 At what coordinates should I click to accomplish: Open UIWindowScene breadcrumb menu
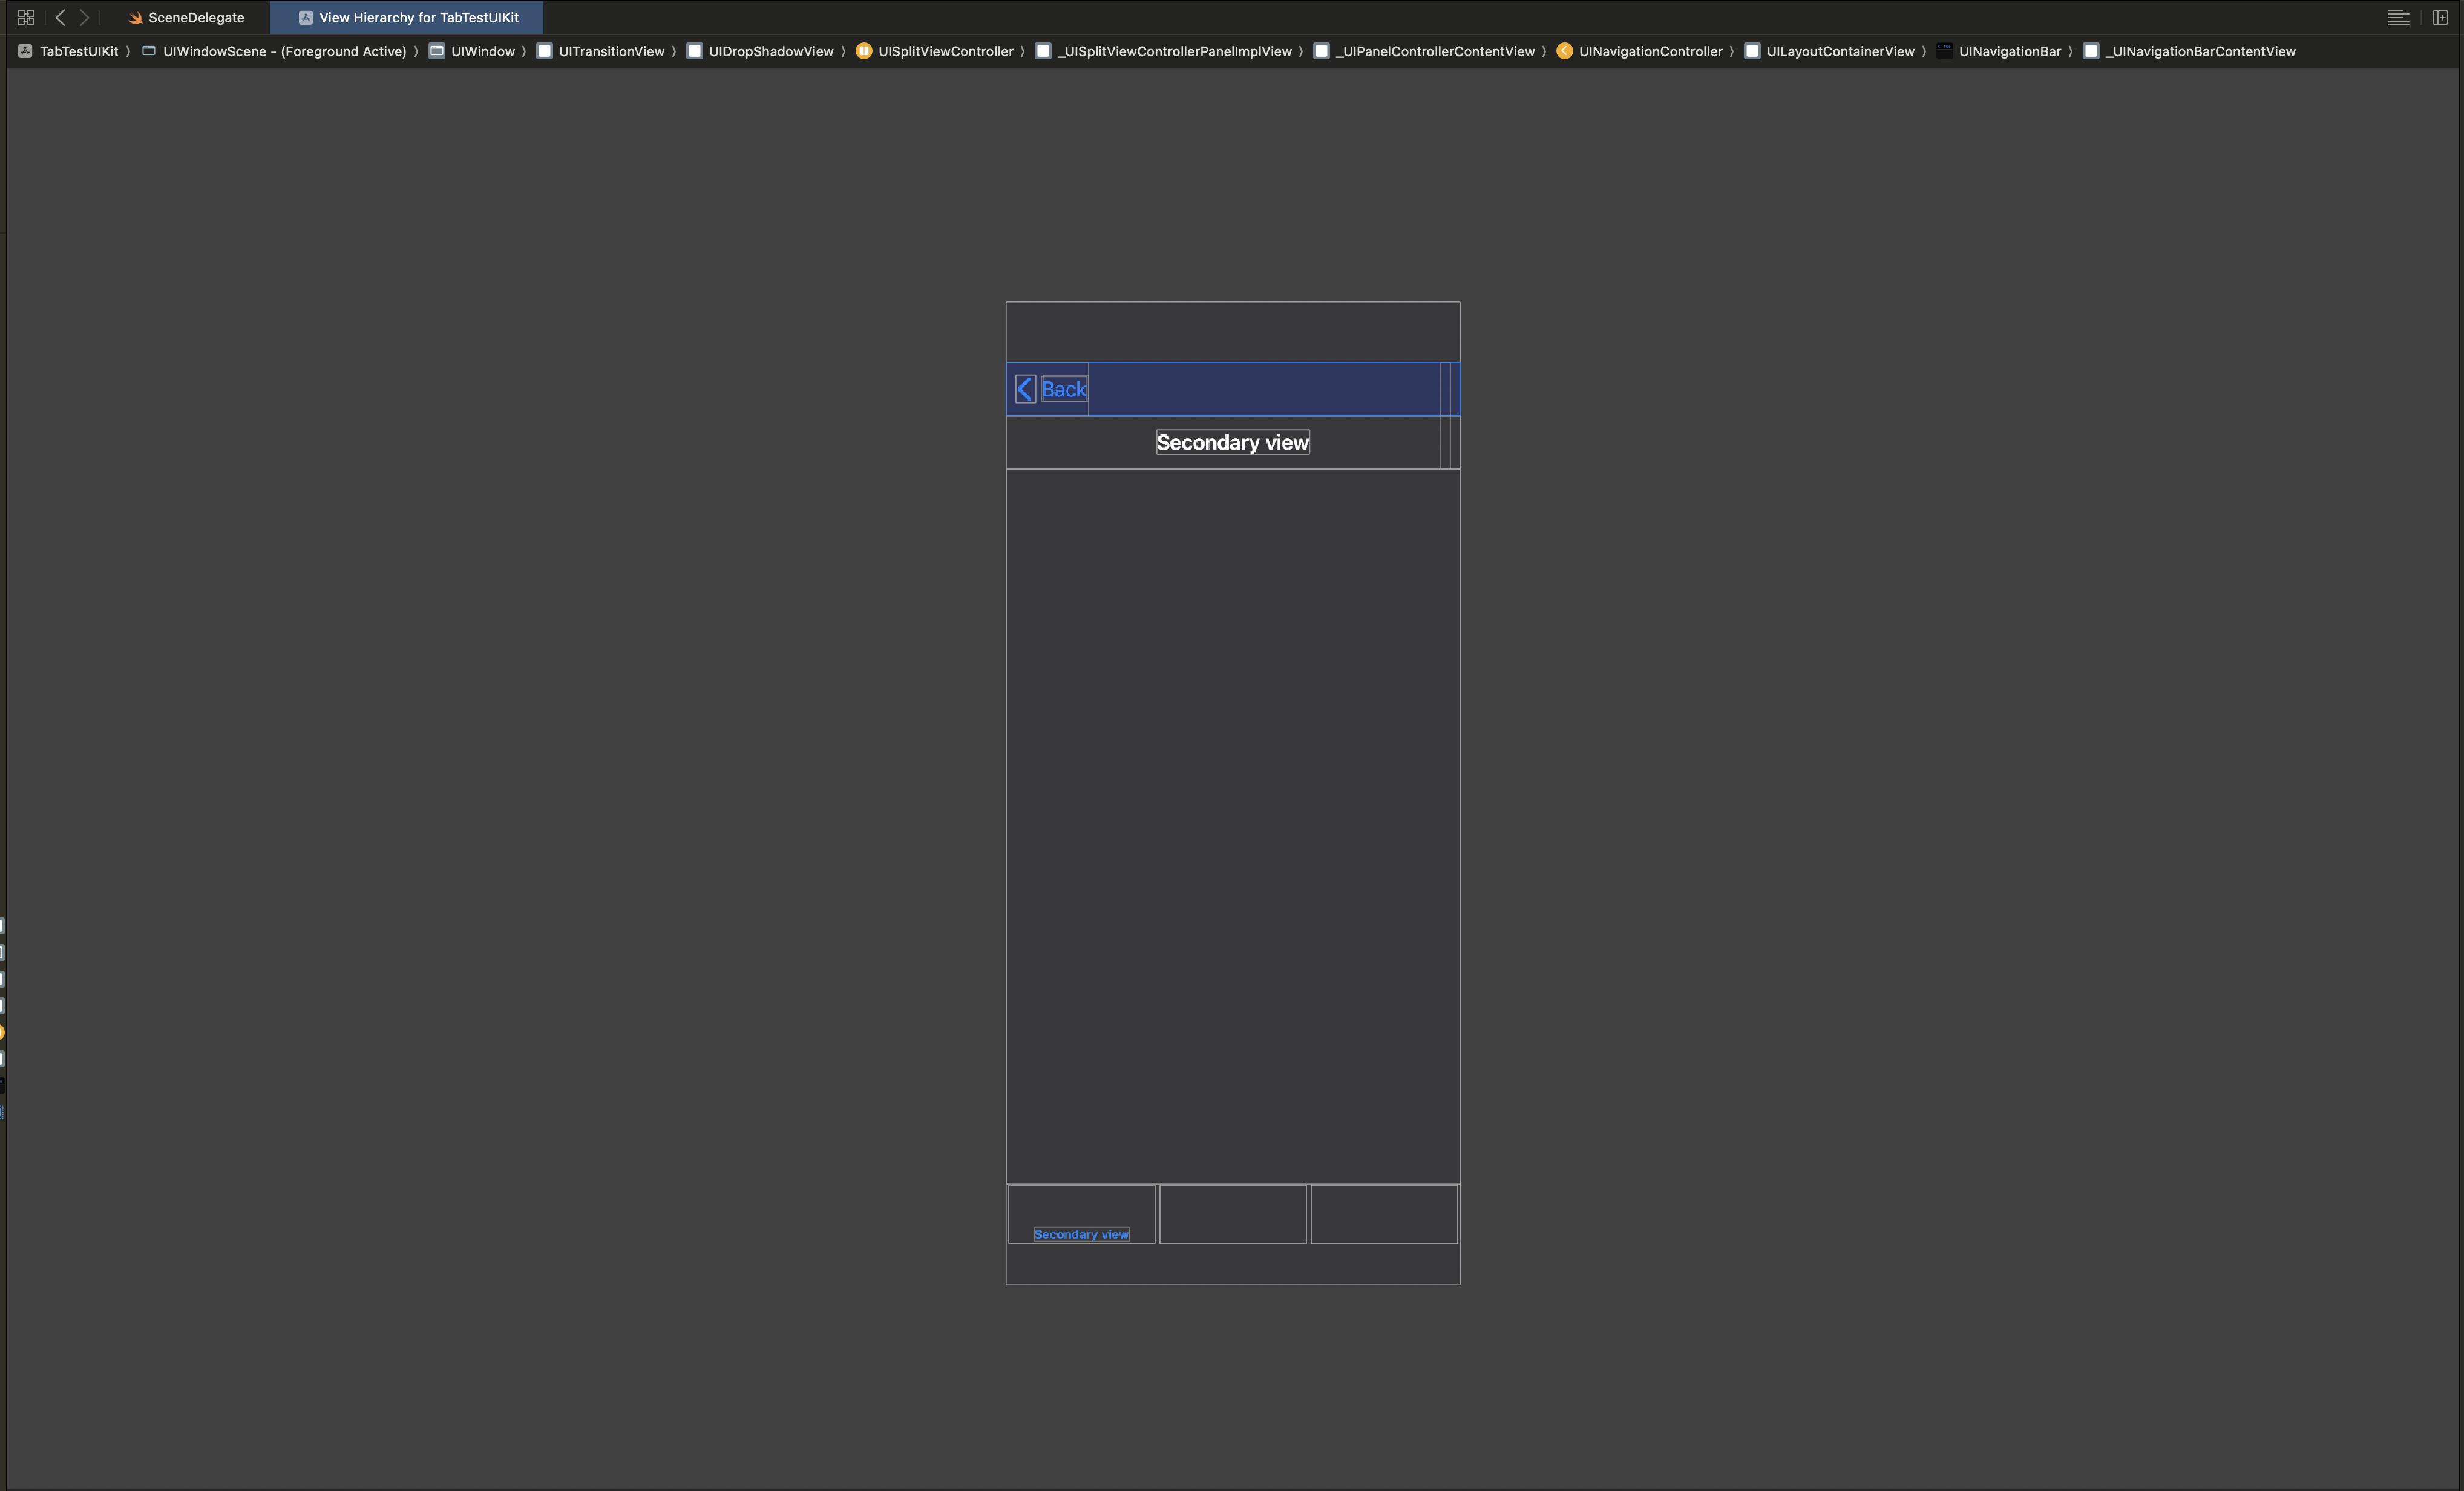click(284, 51)
